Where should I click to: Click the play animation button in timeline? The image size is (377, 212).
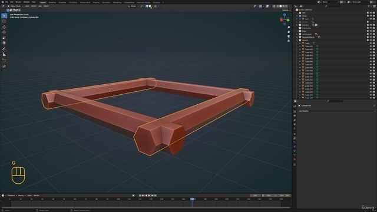pyautogui.click(x=149, y=196)
